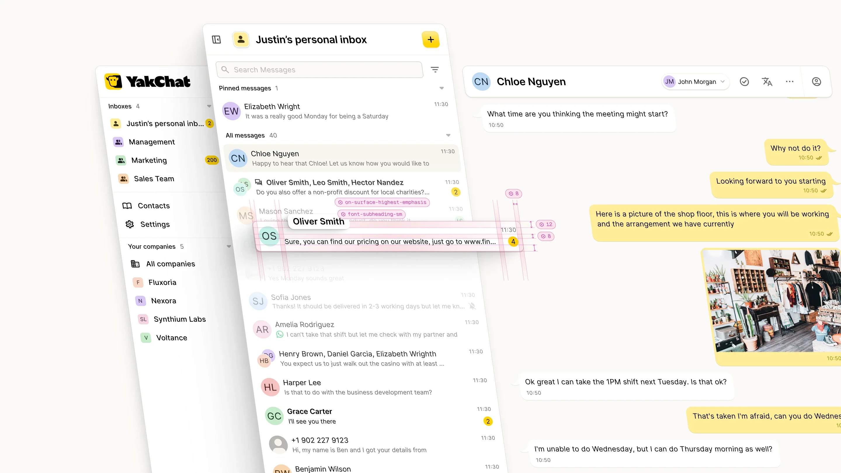Start a new conversation with the plus button

point(431,39)
